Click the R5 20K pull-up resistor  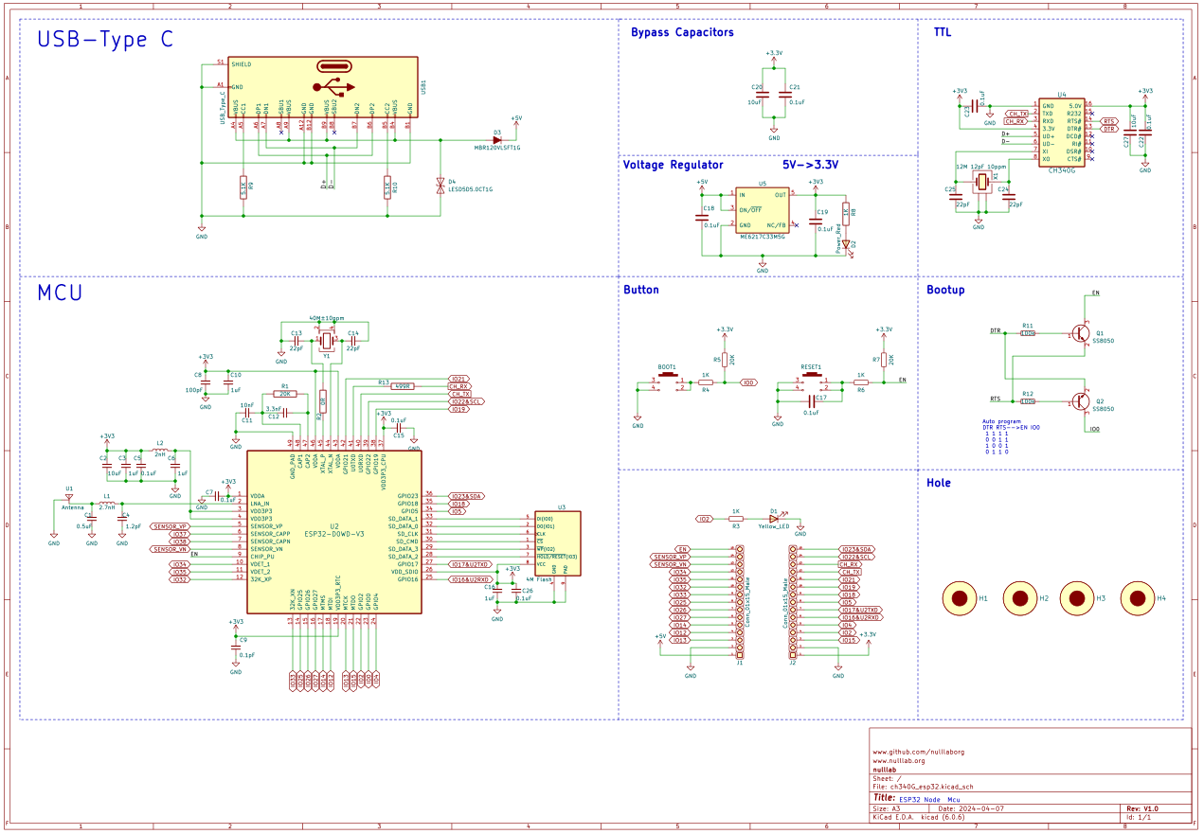pos(725,360)
